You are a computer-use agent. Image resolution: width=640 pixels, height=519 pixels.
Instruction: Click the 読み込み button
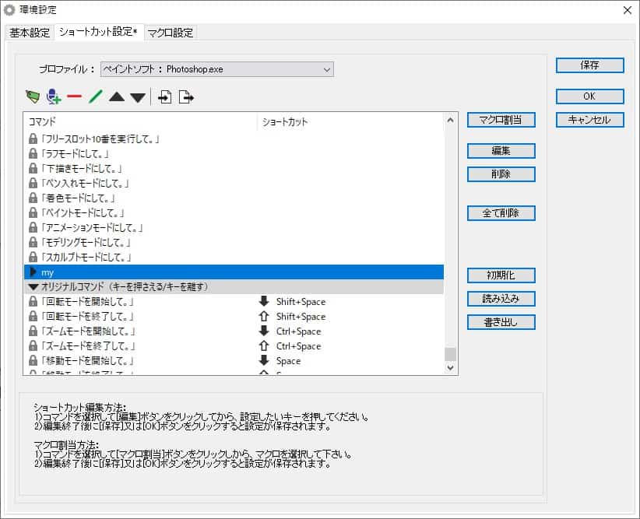coord(501,299)
